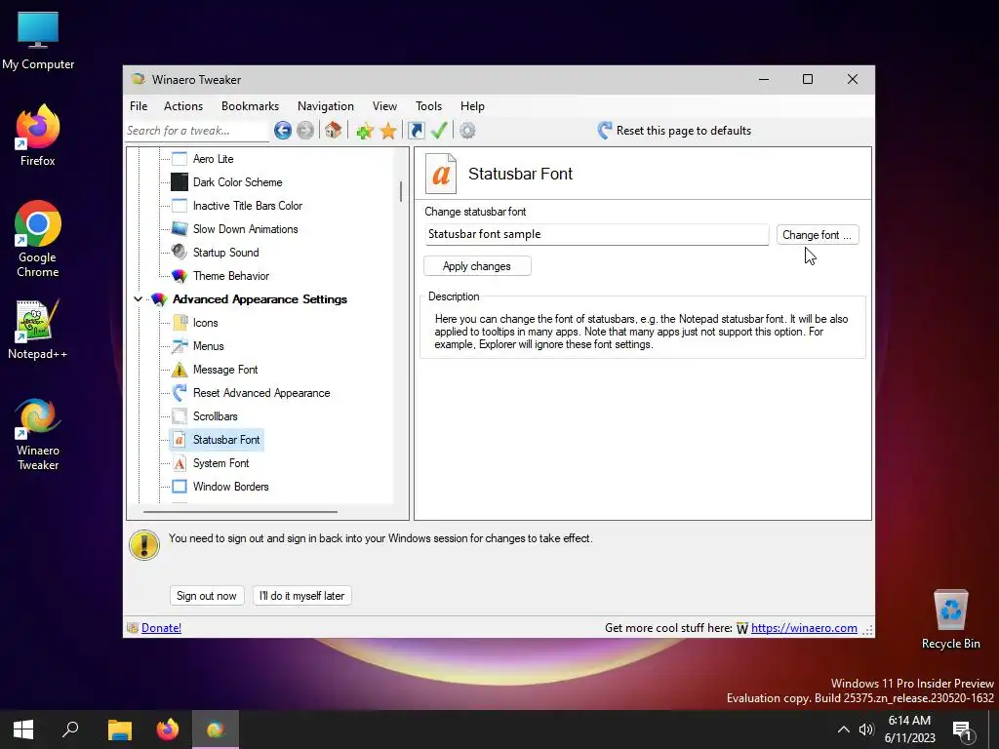Click the Startup Sound speaker icon
Image resolution: width=999 pixels, height=749 pixels.
(180, 253)
